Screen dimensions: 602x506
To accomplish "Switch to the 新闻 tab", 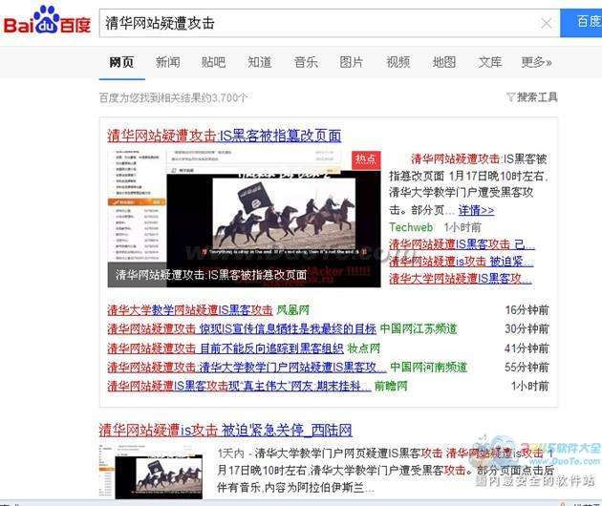I will pos(168,62).
